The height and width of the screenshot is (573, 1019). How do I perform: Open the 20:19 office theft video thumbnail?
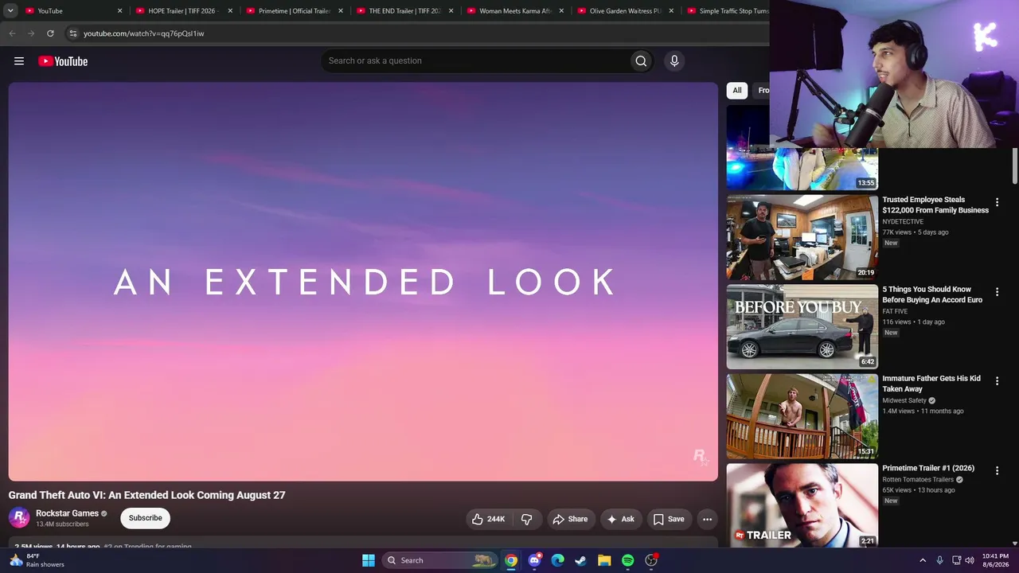[x=802, y=238]
